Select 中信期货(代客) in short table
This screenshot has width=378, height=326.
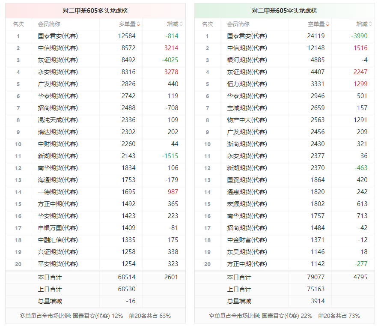pyautogui.click(x=247, y=48)
